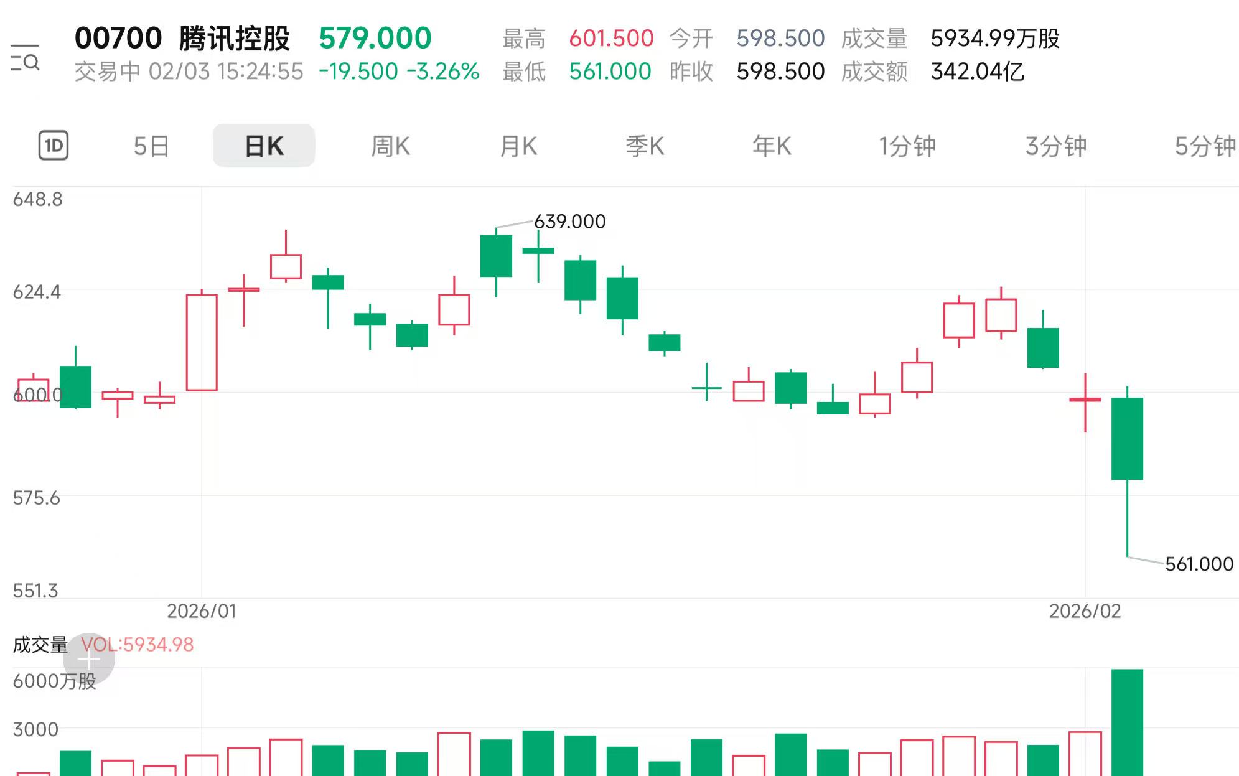Screen dimensions: 1239x776
Task: Click the floating plus crosshair button
Action: (89, 660)
